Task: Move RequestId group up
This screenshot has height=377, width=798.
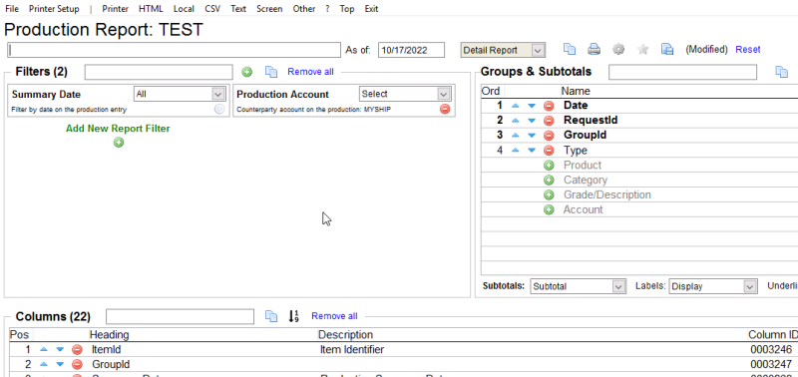Action: point(515,121)
